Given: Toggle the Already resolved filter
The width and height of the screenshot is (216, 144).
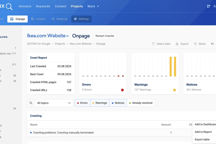Looking at the screenshot, I should point(141,103).
